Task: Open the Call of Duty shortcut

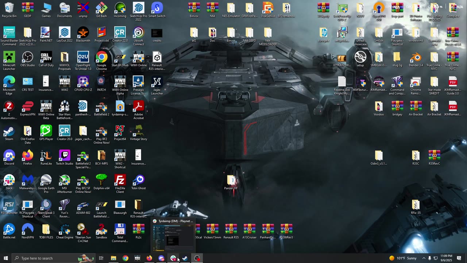Action: pos(46,59)
